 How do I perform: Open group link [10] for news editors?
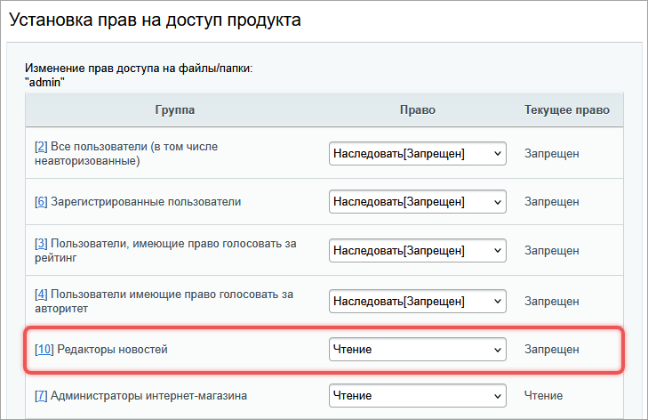pos(44,350)
